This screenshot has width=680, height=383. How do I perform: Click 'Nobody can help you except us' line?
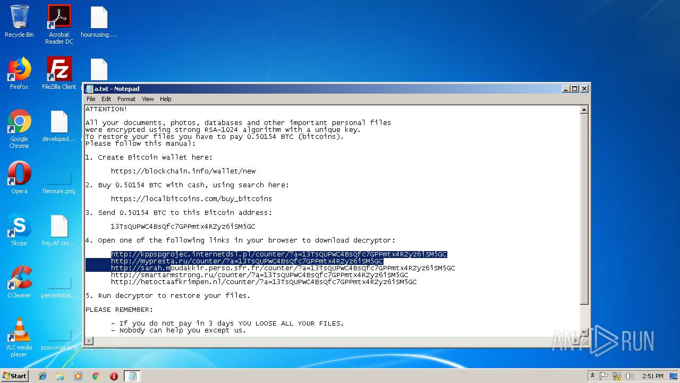[178, 330]
